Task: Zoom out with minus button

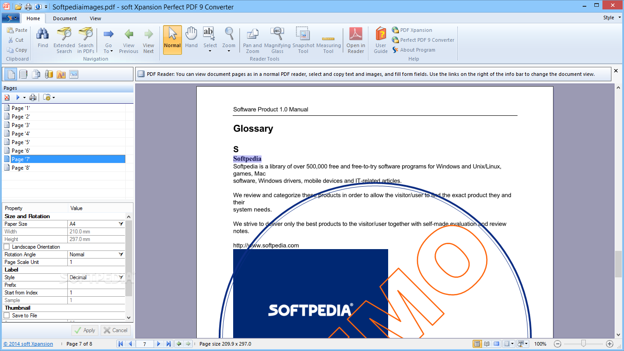Action: [x=558, y=344]
